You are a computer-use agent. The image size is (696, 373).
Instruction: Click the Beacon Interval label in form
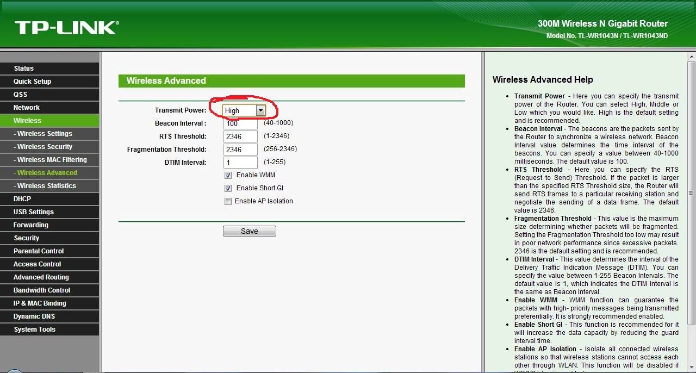click(181, 123)
